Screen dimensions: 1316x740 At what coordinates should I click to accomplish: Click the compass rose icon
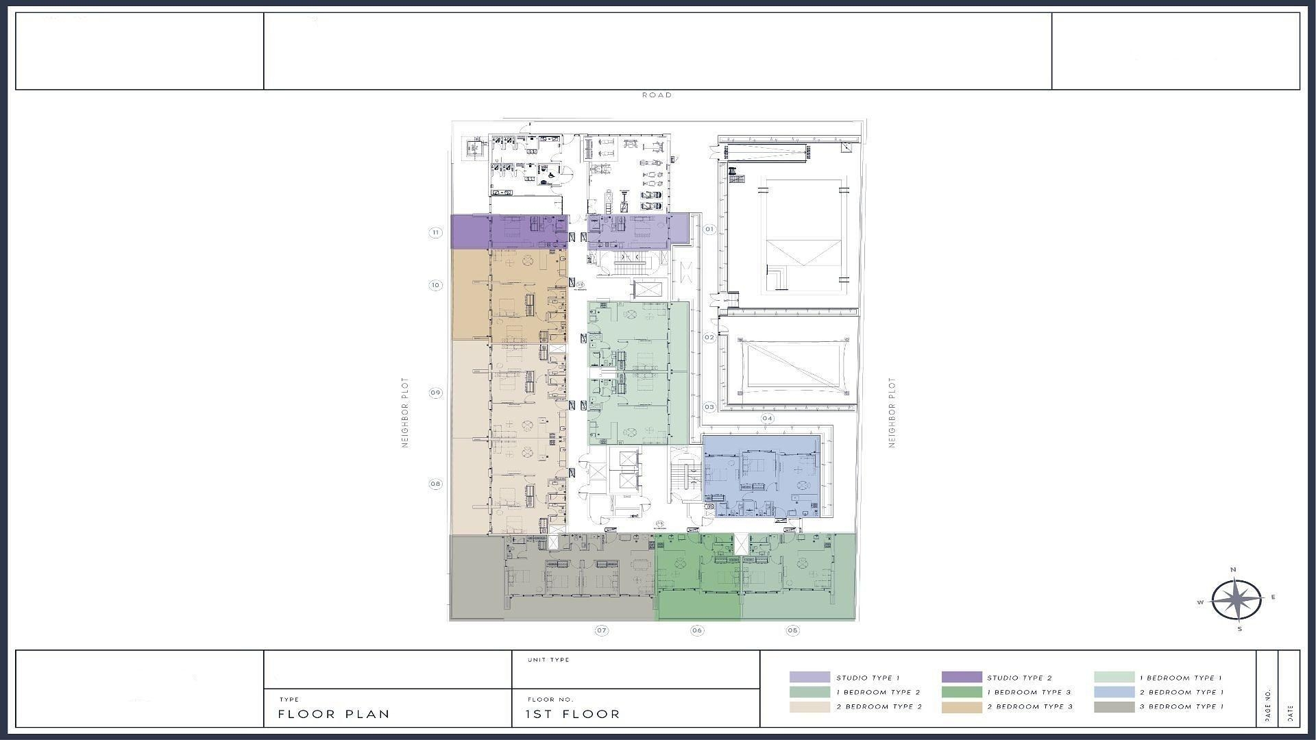pos(1236,600)
